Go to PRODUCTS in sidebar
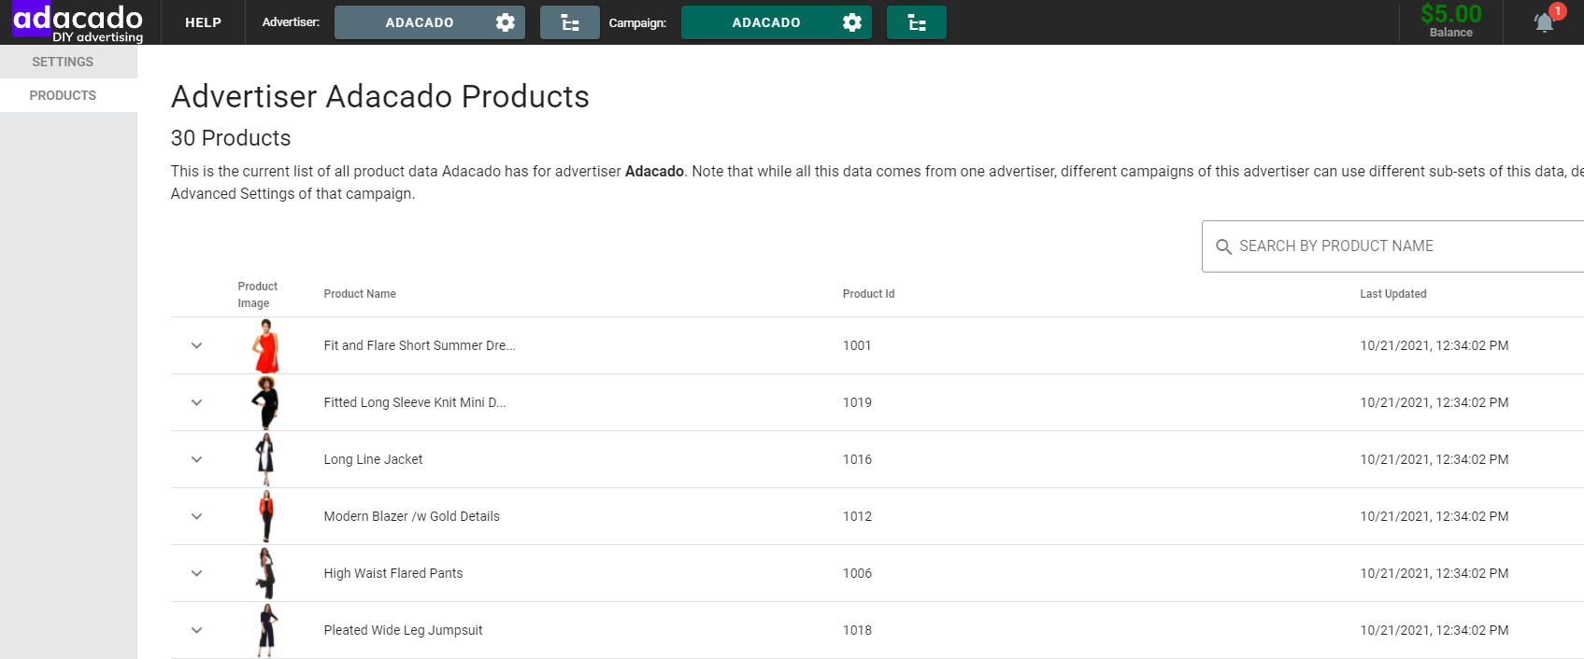 click(x=63, y=95)
